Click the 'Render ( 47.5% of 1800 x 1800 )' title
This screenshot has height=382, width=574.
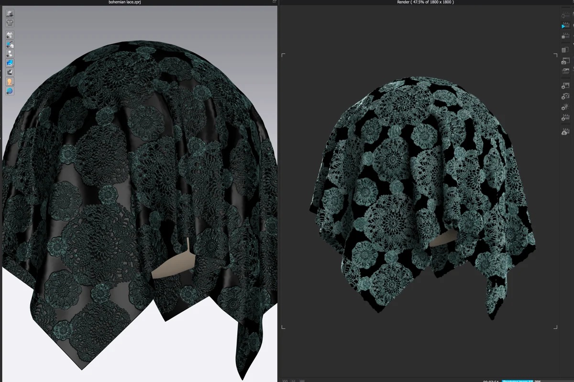(x=426, y=2)
